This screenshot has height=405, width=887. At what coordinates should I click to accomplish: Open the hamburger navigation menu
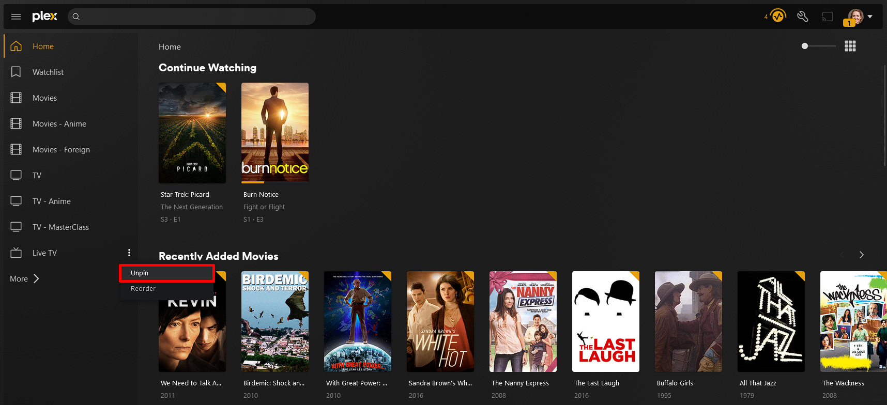pyautogui.click(x=16, y=17)
